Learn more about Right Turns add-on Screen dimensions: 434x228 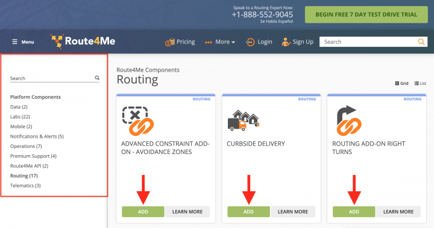coord(398,212)
